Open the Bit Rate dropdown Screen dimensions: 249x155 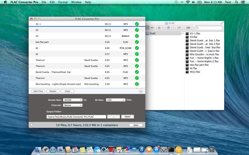(115, 100)
